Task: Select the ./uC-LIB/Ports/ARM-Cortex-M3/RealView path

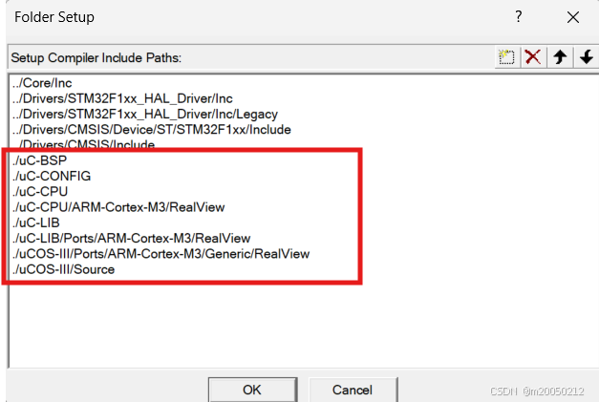Action: coord(131,238)
